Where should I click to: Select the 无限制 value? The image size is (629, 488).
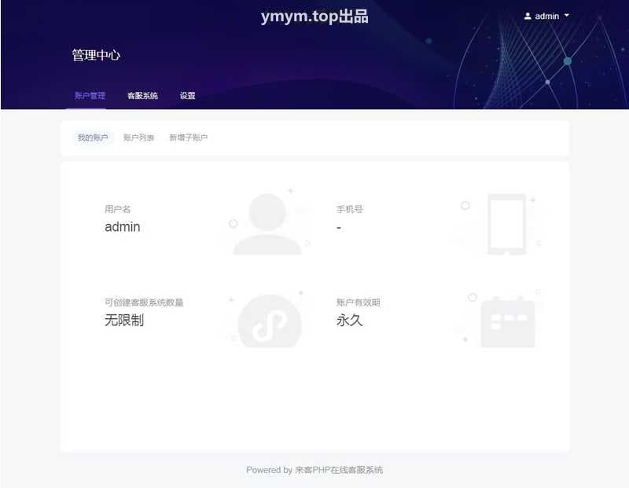[124, 320]
